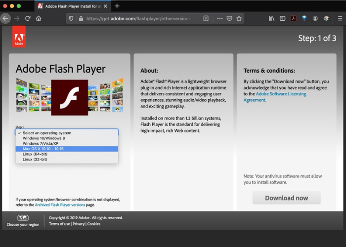Click the 'Terms & conditions:' heading

pyautogui.click(x=269, y=71)
